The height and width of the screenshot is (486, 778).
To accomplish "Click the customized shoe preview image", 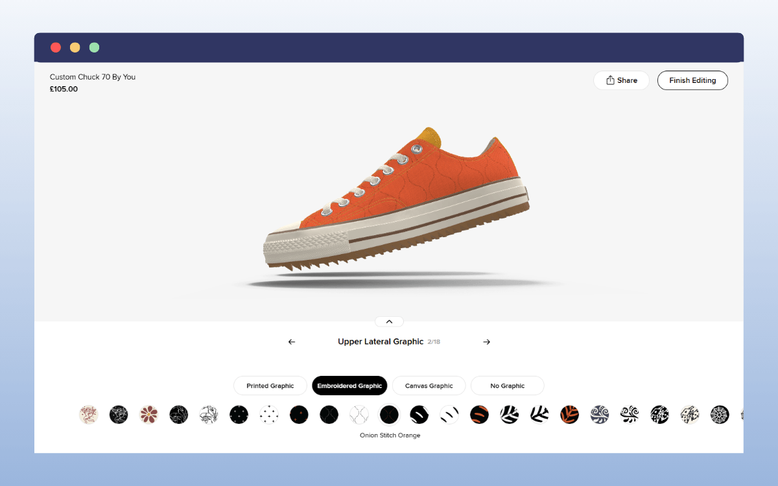I will pyautogui.click(x=395, y=194).
